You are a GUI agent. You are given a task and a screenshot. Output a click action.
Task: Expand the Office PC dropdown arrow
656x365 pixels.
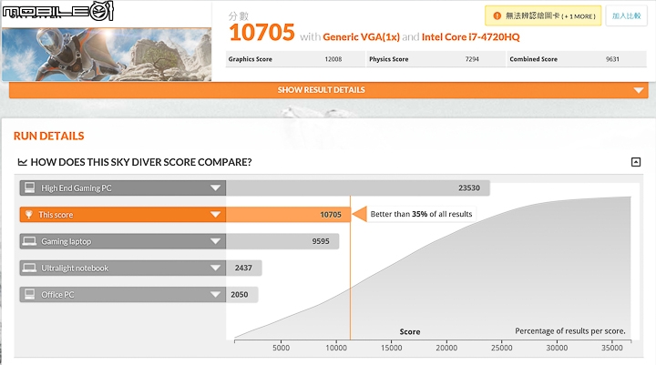(x=215, y=295)
